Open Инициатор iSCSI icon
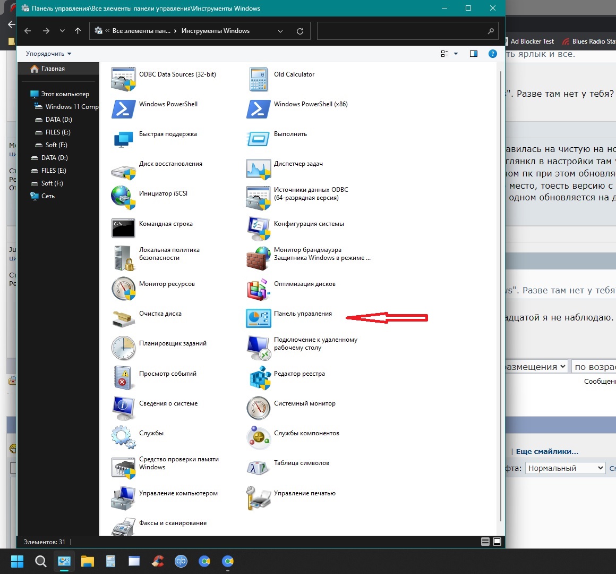The height and width of the screenshot is (574, 616). tap(123, 198)
